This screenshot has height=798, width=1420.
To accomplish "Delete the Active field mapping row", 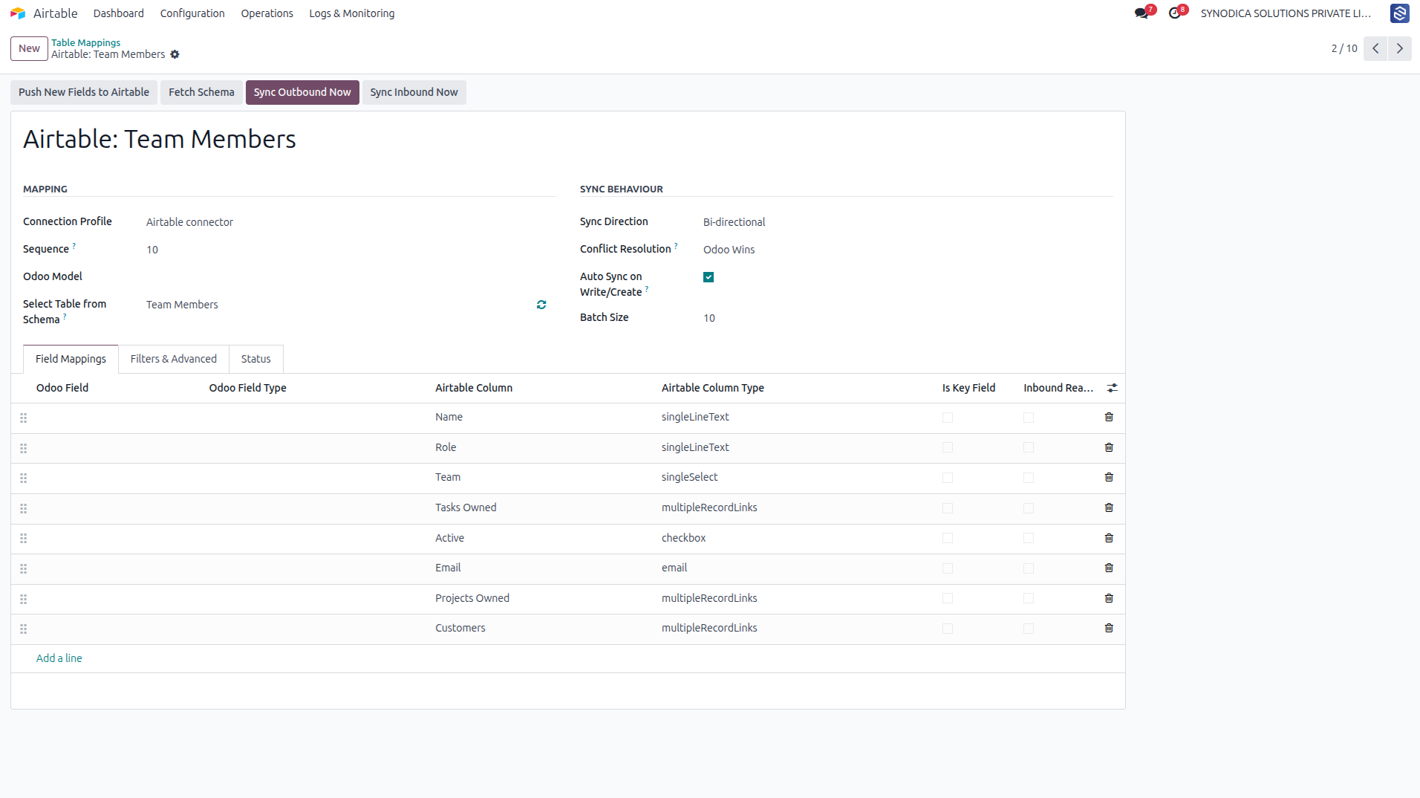I will pos(1109,538).
